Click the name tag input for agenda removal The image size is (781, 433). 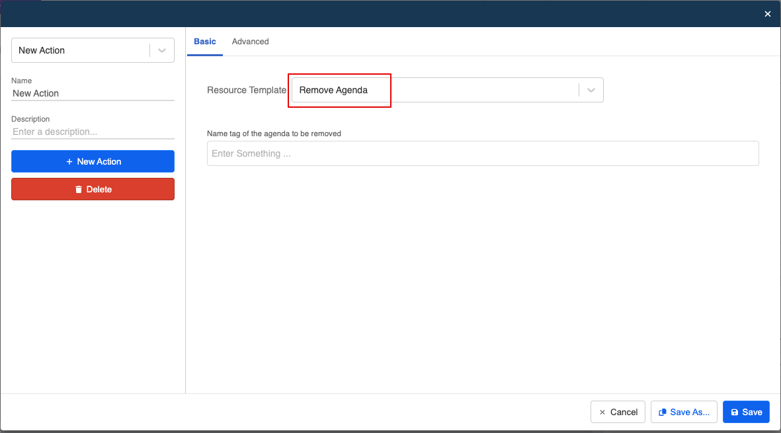click(x=483, y=153)
